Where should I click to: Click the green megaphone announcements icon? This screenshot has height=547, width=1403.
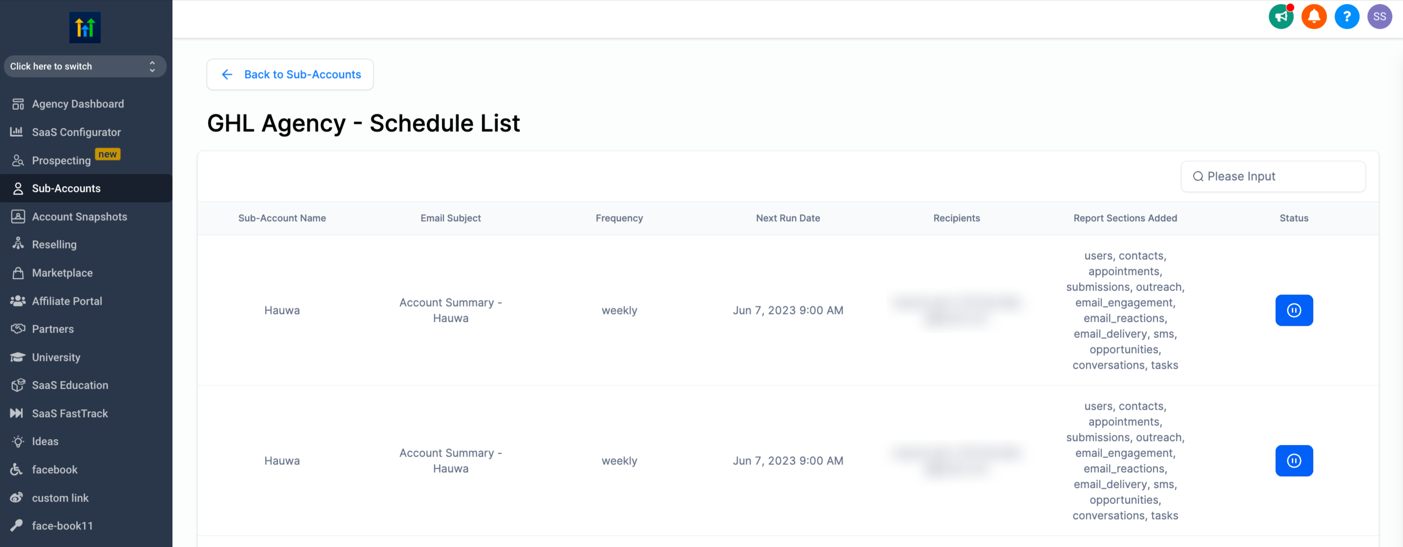[x=1281, y=16]
